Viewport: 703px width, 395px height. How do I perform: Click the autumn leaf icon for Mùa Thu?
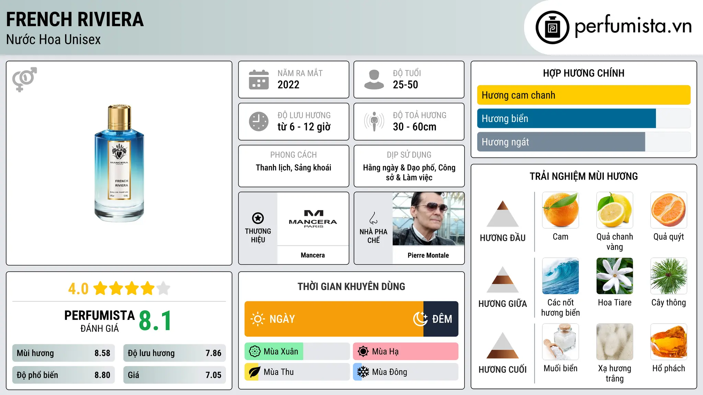point(255,372)
